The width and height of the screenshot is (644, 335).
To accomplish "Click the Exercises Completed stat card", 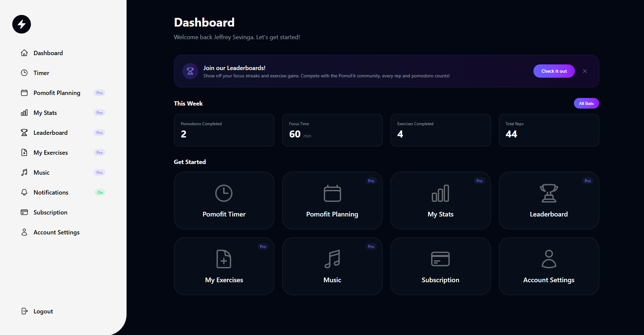I will coord(441,130).
